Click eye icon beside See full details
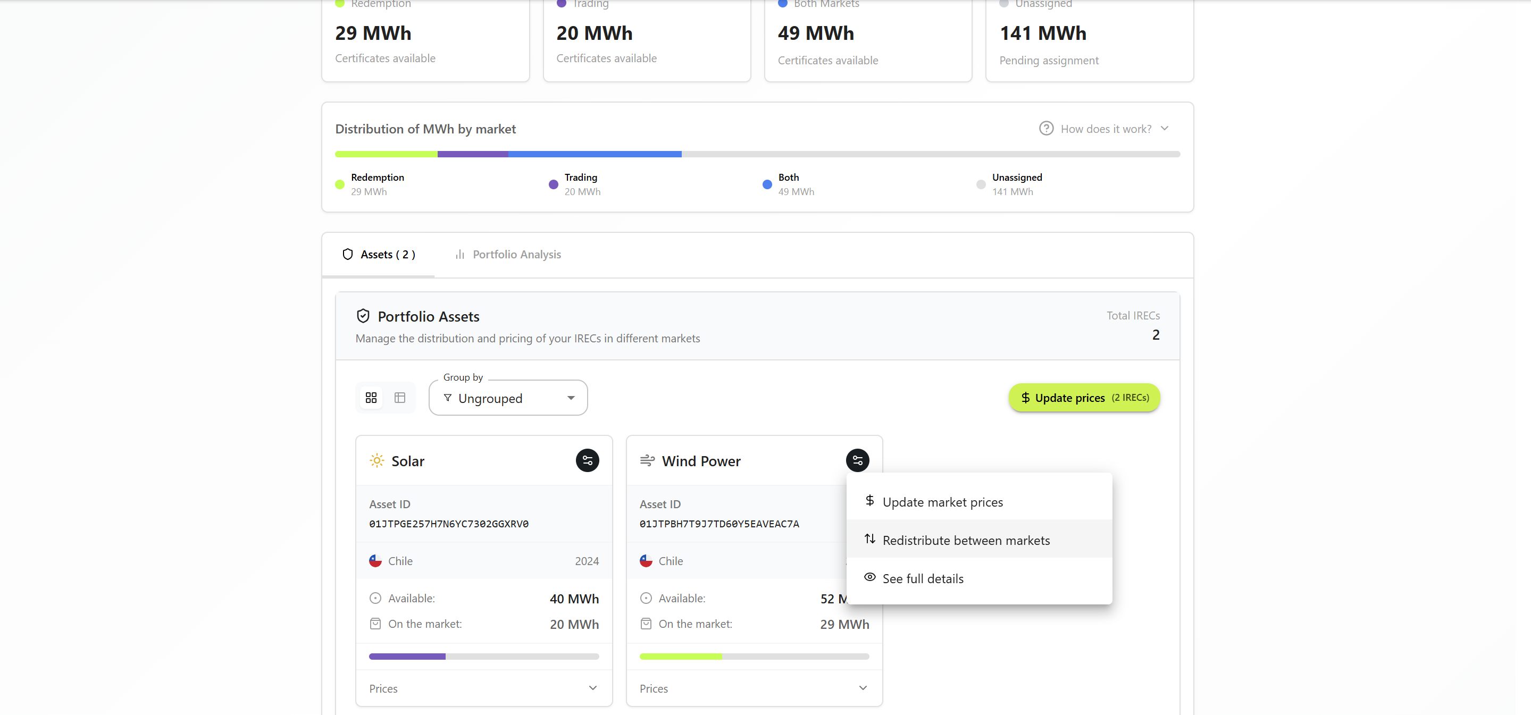Screen dimensions: 1531x715 point(869,578)
